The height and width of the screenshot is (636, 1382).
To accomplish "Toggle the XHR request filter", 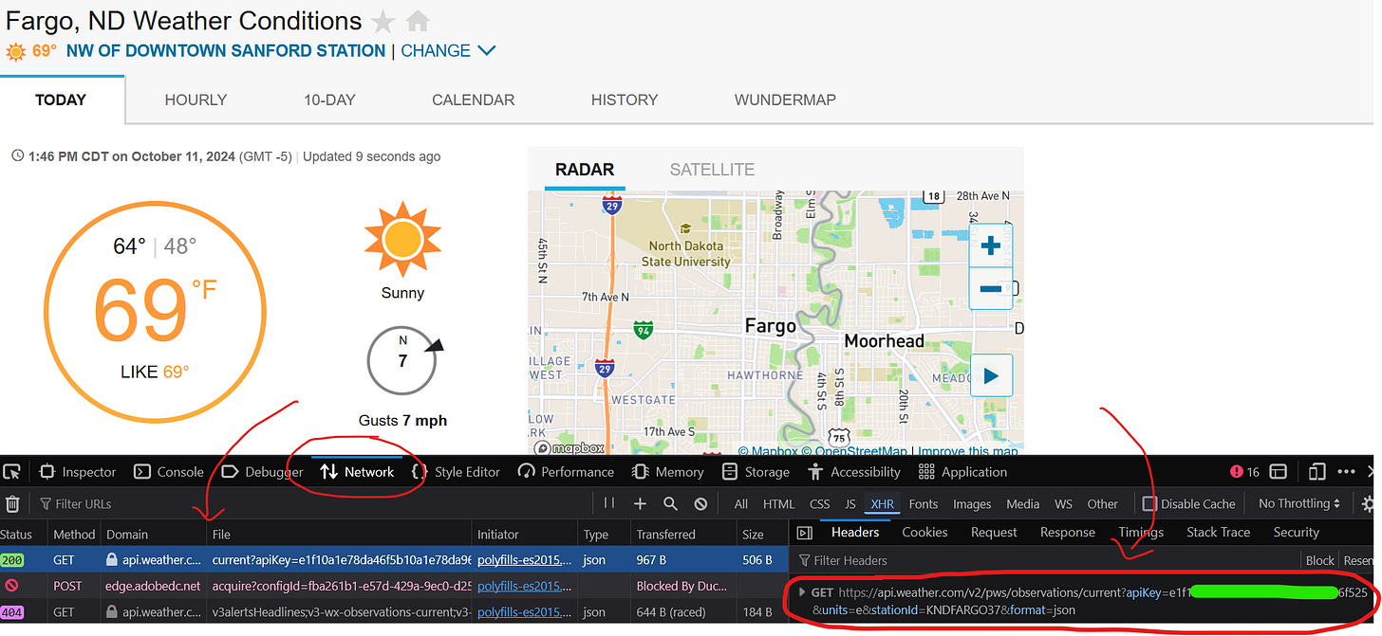I will [883, 504].
